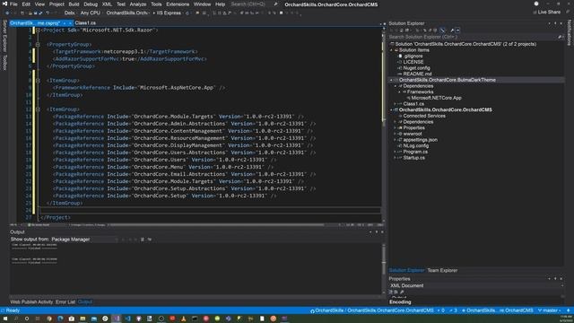Select the .gitignore file
The height and width of the screenshot is (323, 574).
coord(413,56)
